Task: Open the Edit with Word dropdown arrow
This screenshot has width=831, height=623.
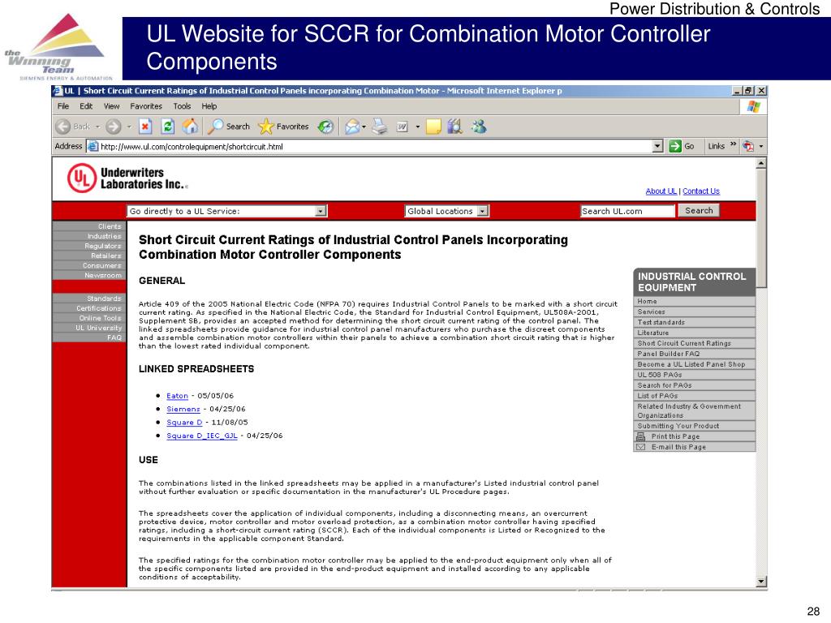Action: point(418,127)
